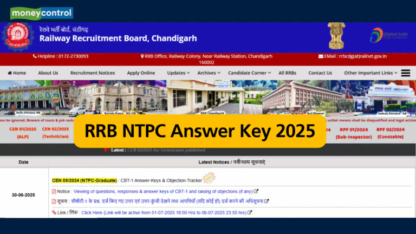The width and height of the screenshot is (416, 234).
Task: Click the RRB Office location pin icon
Action: tap(142, 56)
